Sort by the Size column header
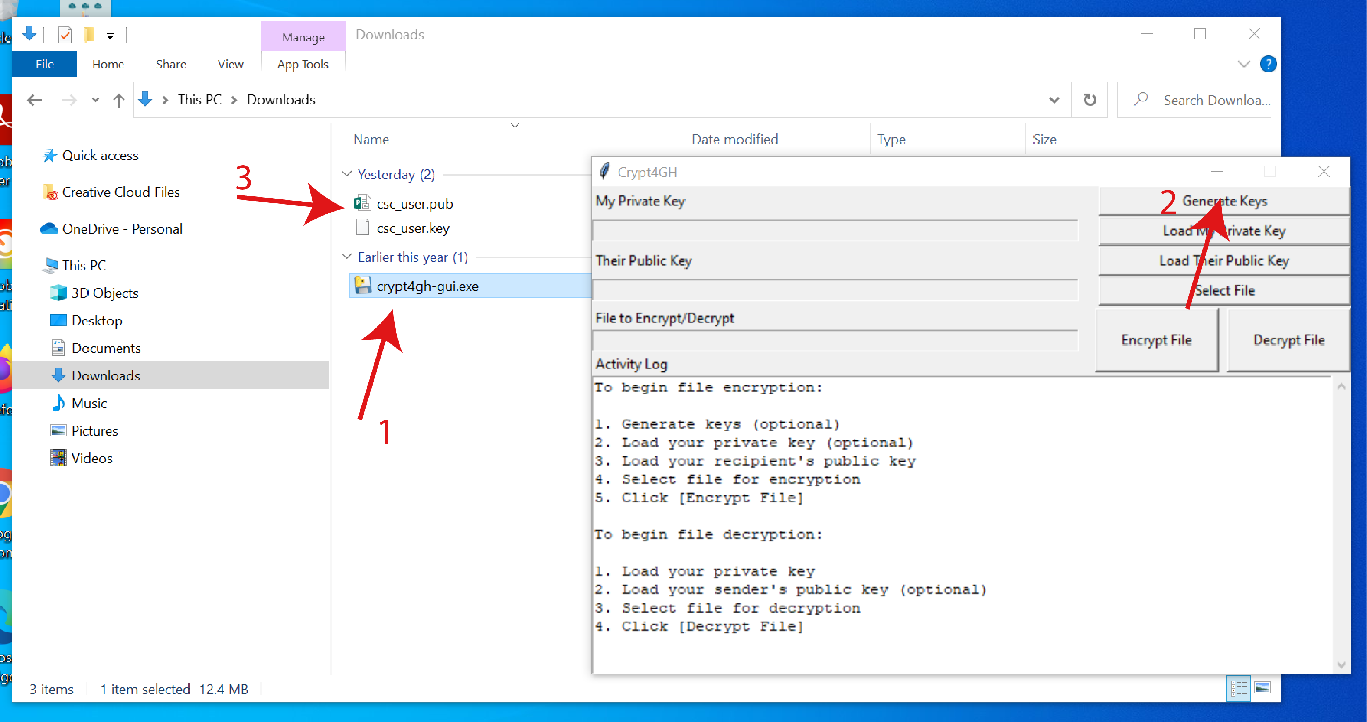Viewport: 1367px width, 722px height. [x=1044, y=140]
